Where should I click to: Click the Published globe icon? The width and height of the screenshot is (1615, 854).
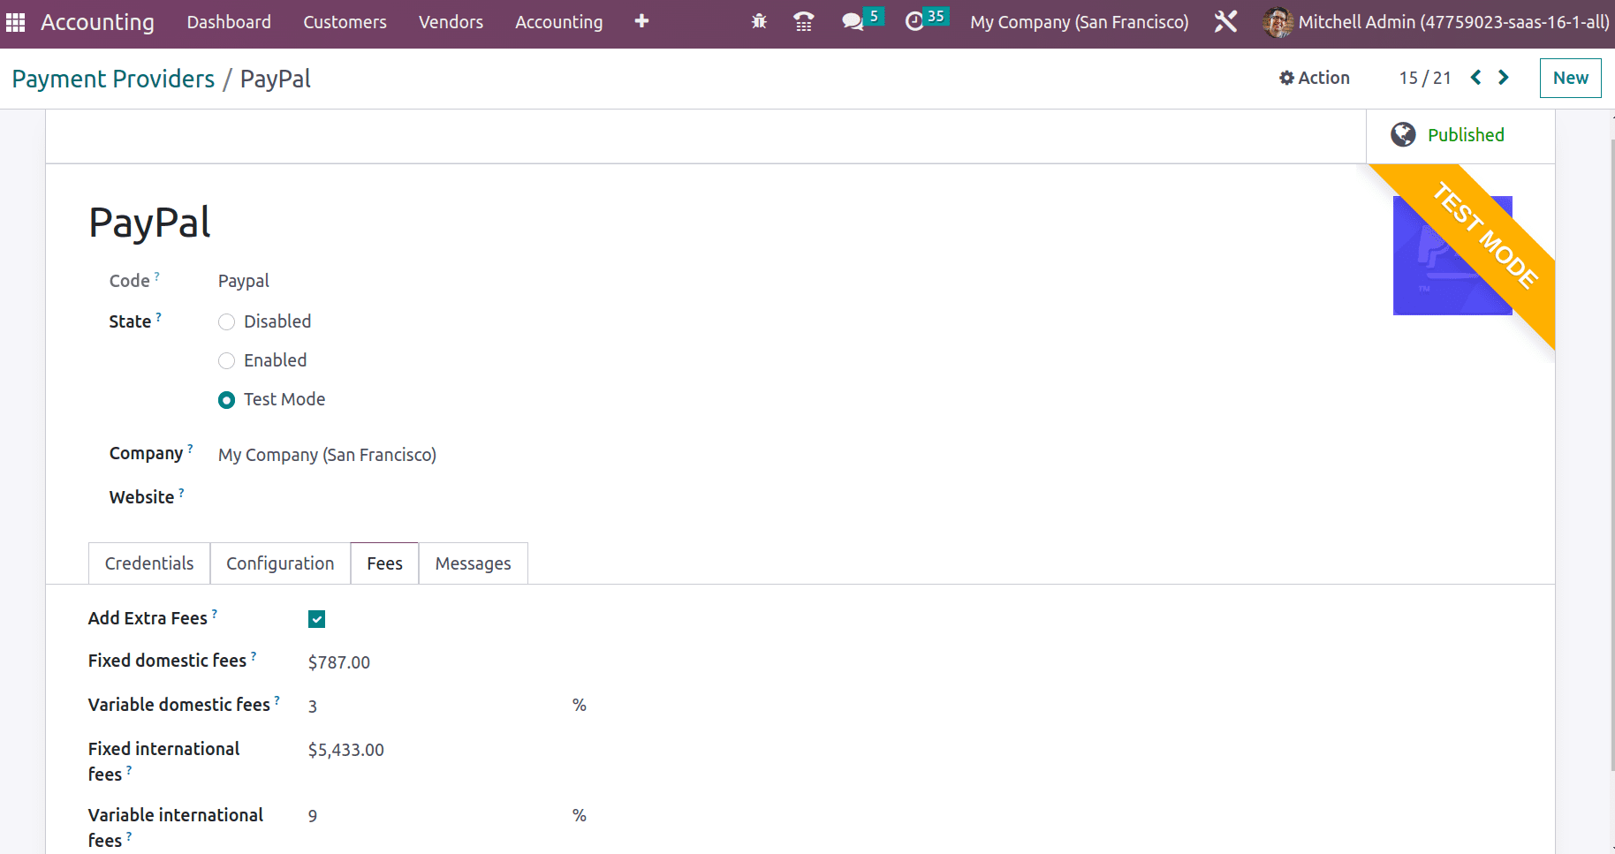(1403, 134)
